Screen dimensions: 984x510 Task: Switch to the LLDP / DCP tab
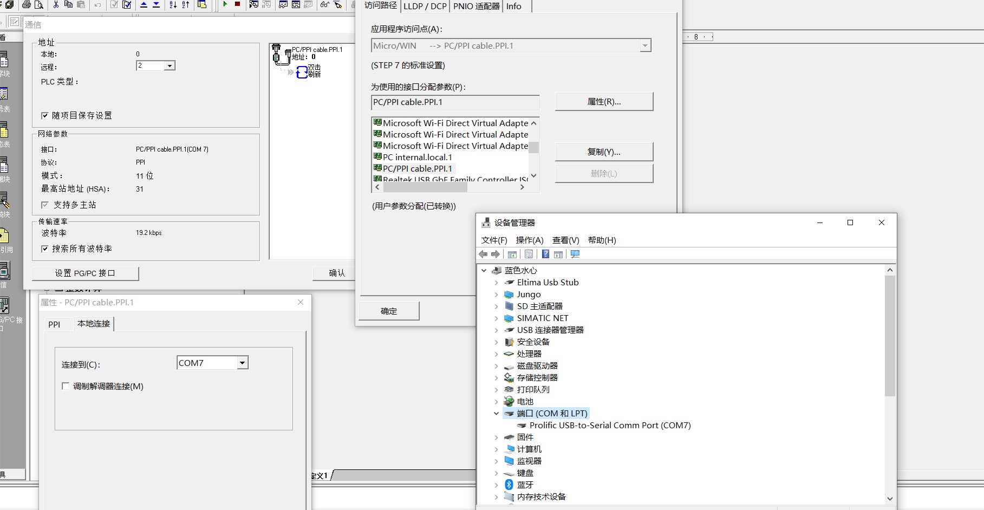click(x=425, y=6)
